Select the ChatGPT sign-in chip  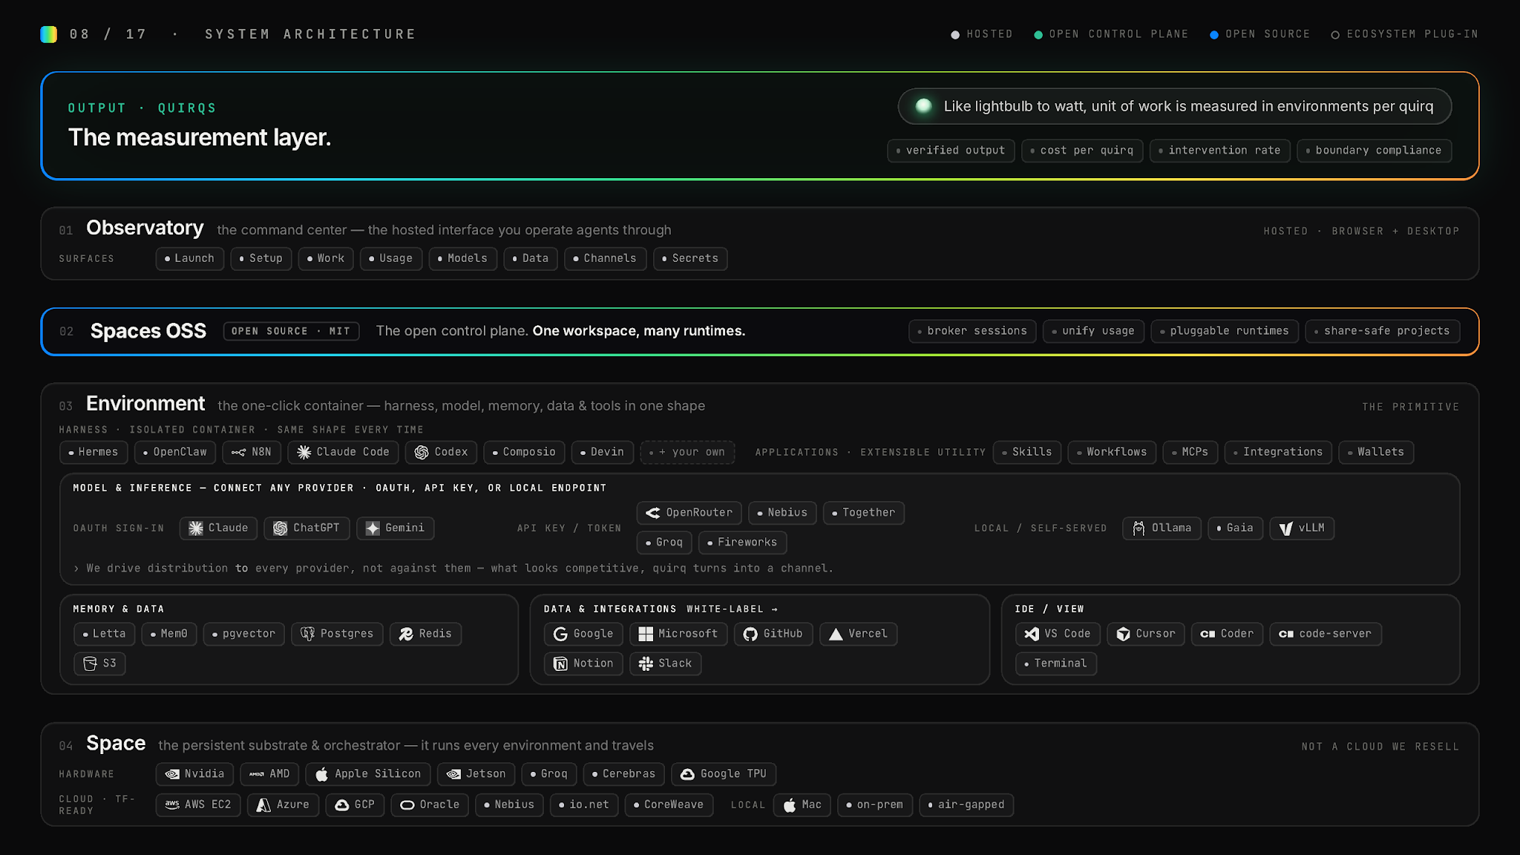(x=307, y=528)
